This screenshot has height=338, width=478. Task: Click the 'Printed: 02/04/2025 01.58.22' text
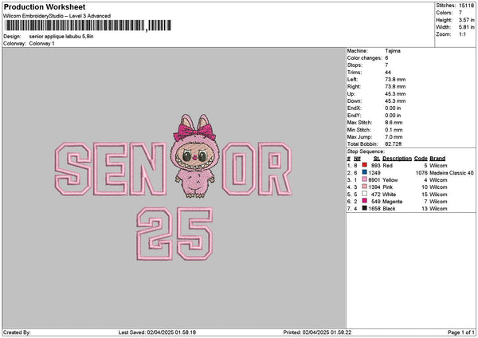(x=317, y=332)
